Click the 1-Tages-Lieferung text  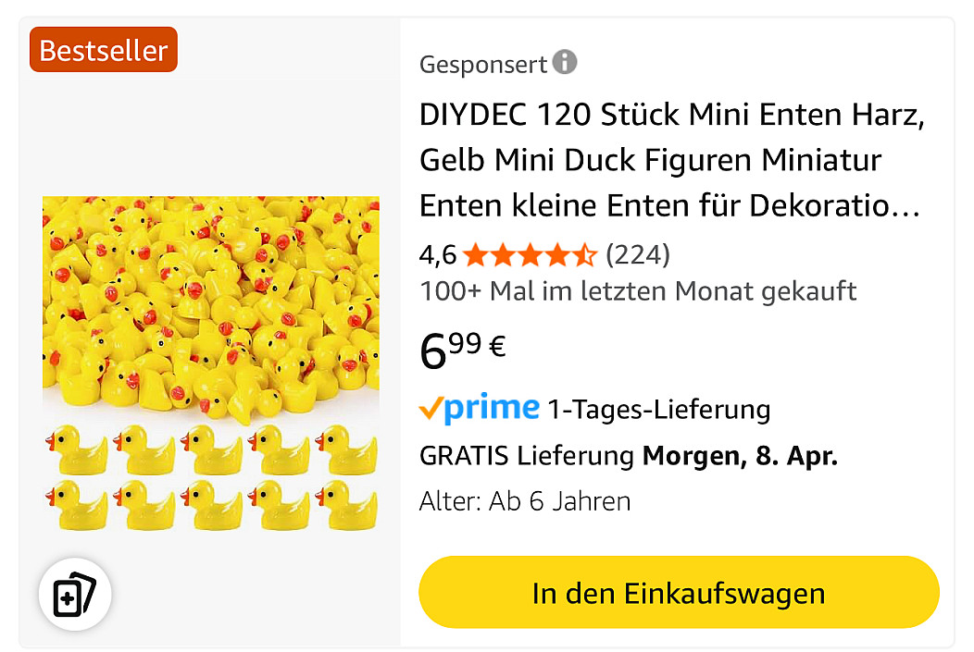(x=658, y=409)
